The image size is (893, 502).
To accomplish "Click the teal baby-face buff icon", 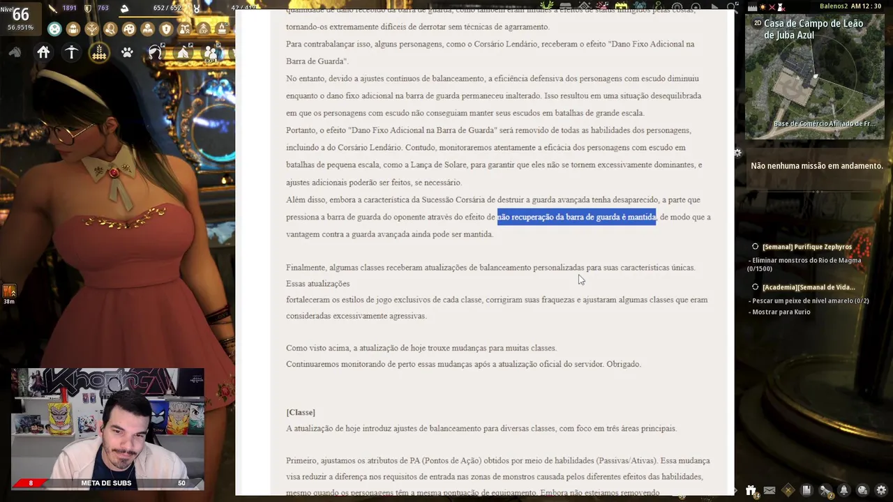I will click(x=54, y=29).
